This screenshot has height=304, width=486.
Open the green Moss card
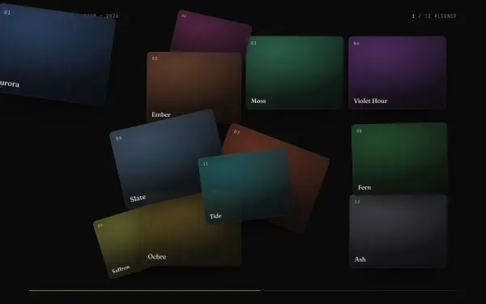[x=295, y=73]
